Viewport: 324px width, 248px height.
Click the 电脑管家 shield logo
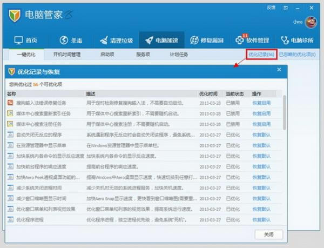coord(15,16)
